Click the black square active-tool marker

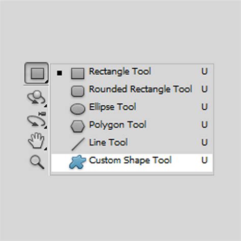pos(59,73)
